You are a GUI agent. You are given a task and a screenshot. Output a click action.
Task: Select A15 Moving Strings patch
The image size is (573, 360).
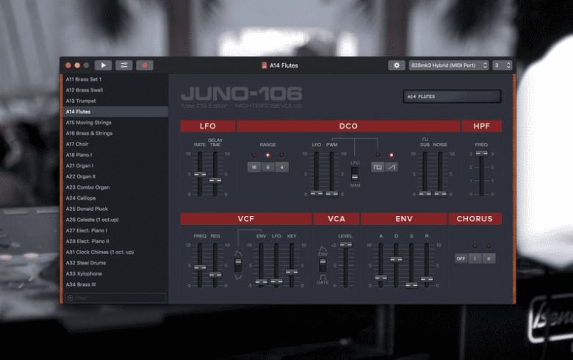tap(115, 123)
